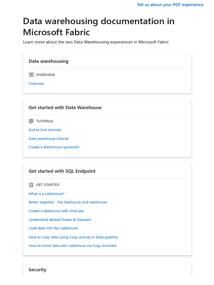Open Load data into the Lakehouse
The height and width of the screenshot is (285, 214).
tap(53, 228)
